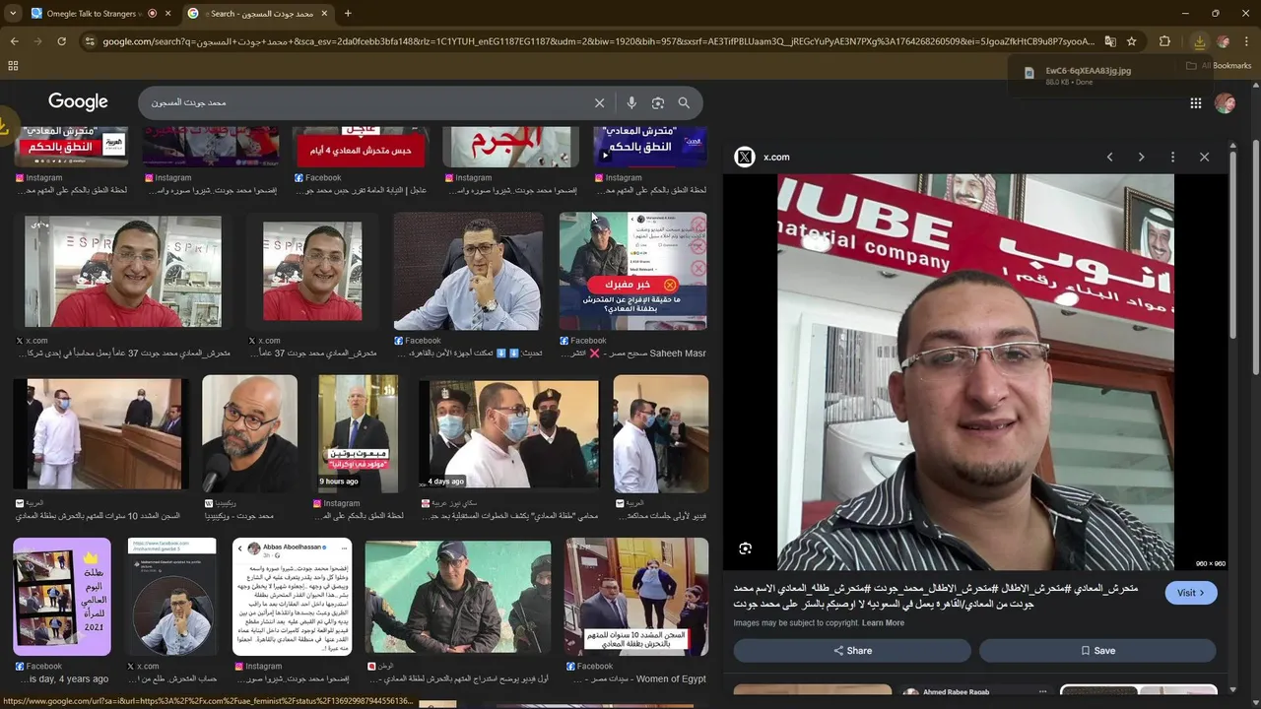Image resolution: width=1261 pixels, height=709 pixels.
Task: Open the Chrome downloads icon
Action: tap(1199, 41)
